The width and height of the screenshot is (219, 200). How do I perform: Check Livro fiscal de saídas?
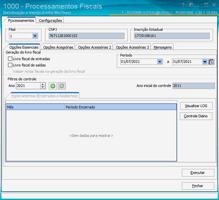10,65
